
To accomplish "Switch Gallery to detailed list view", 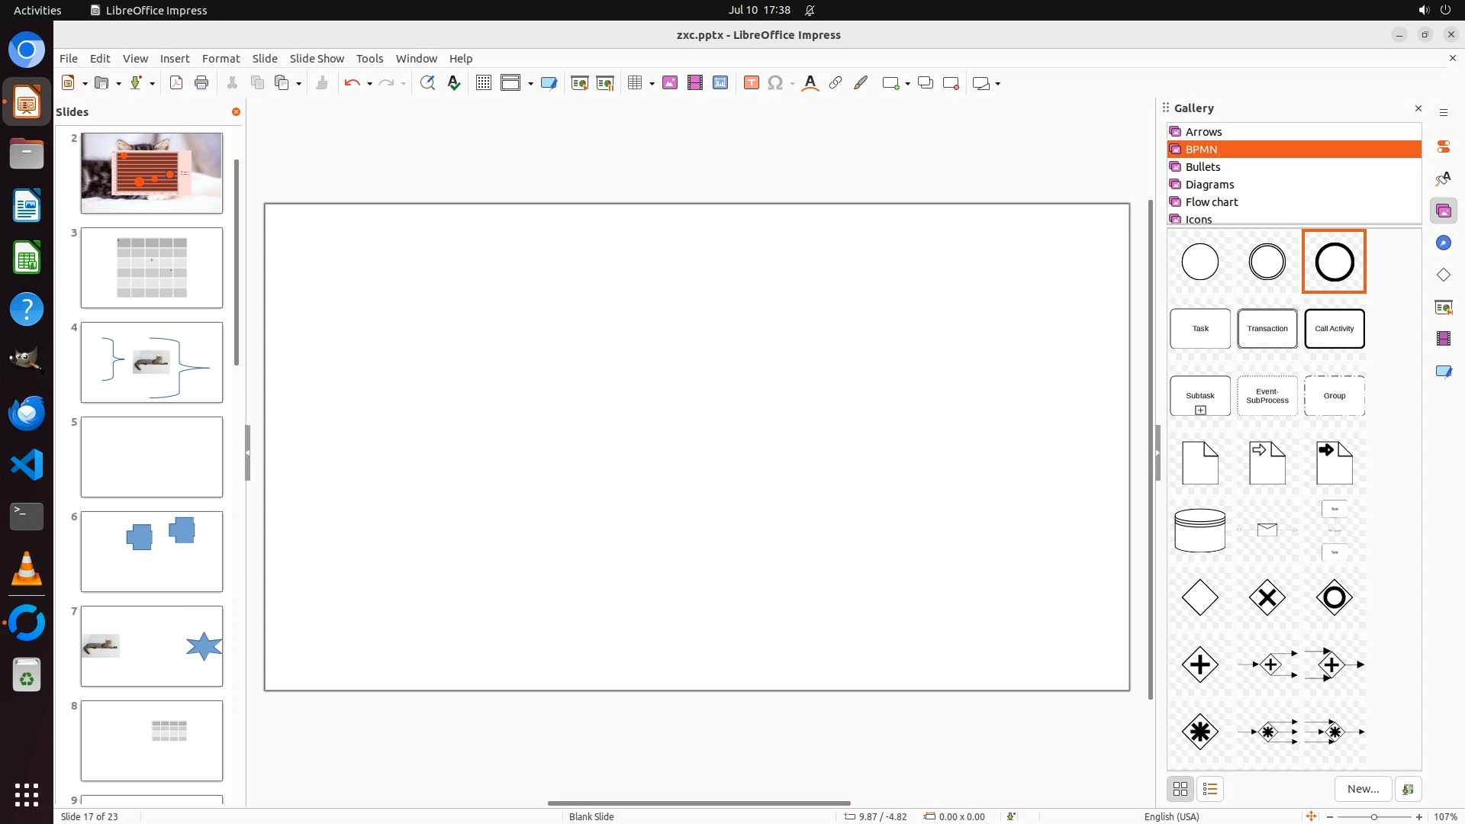I will [1210, 789].
